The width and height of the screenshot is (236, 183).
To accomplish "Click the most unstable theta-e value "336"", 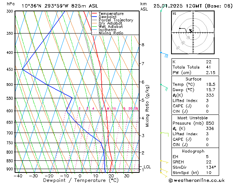I will point(210,128).
